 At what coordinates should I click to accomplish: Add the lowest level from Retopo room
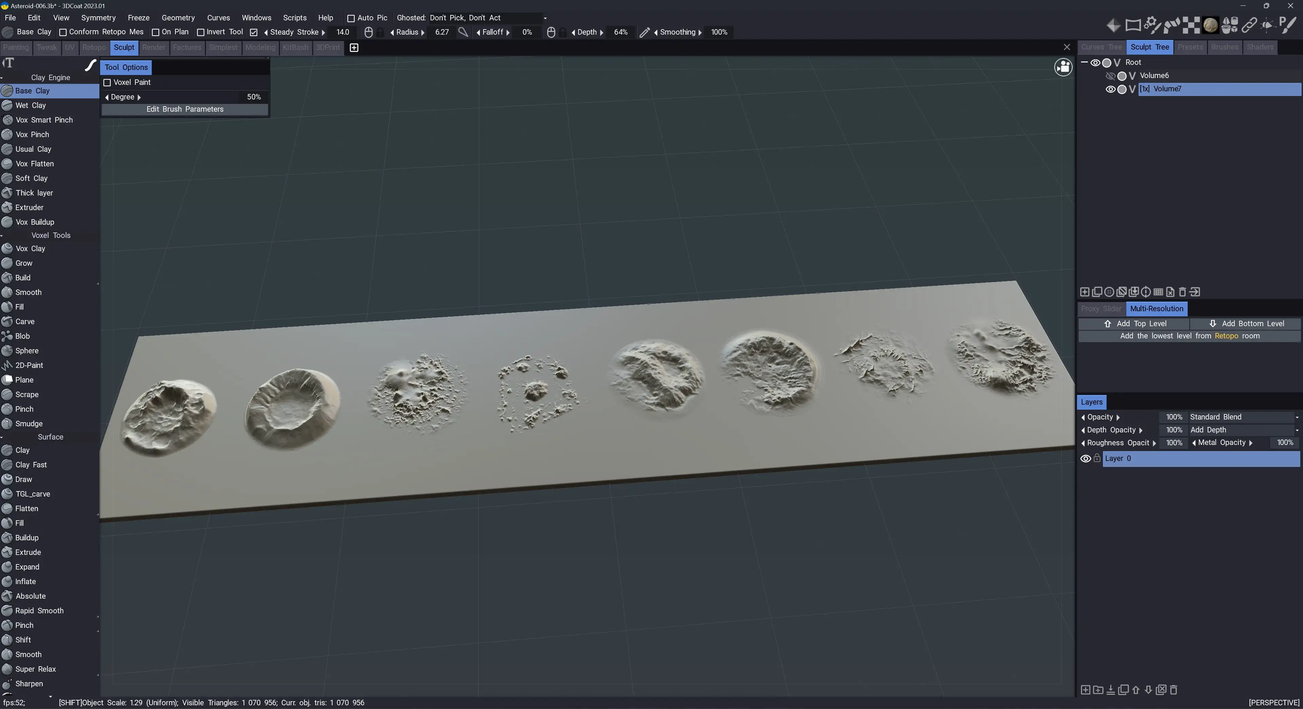1189,336
